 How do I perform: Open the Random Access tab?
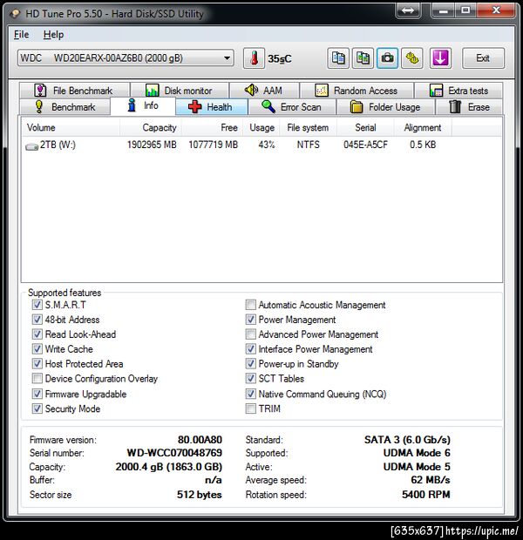[357, 91]
